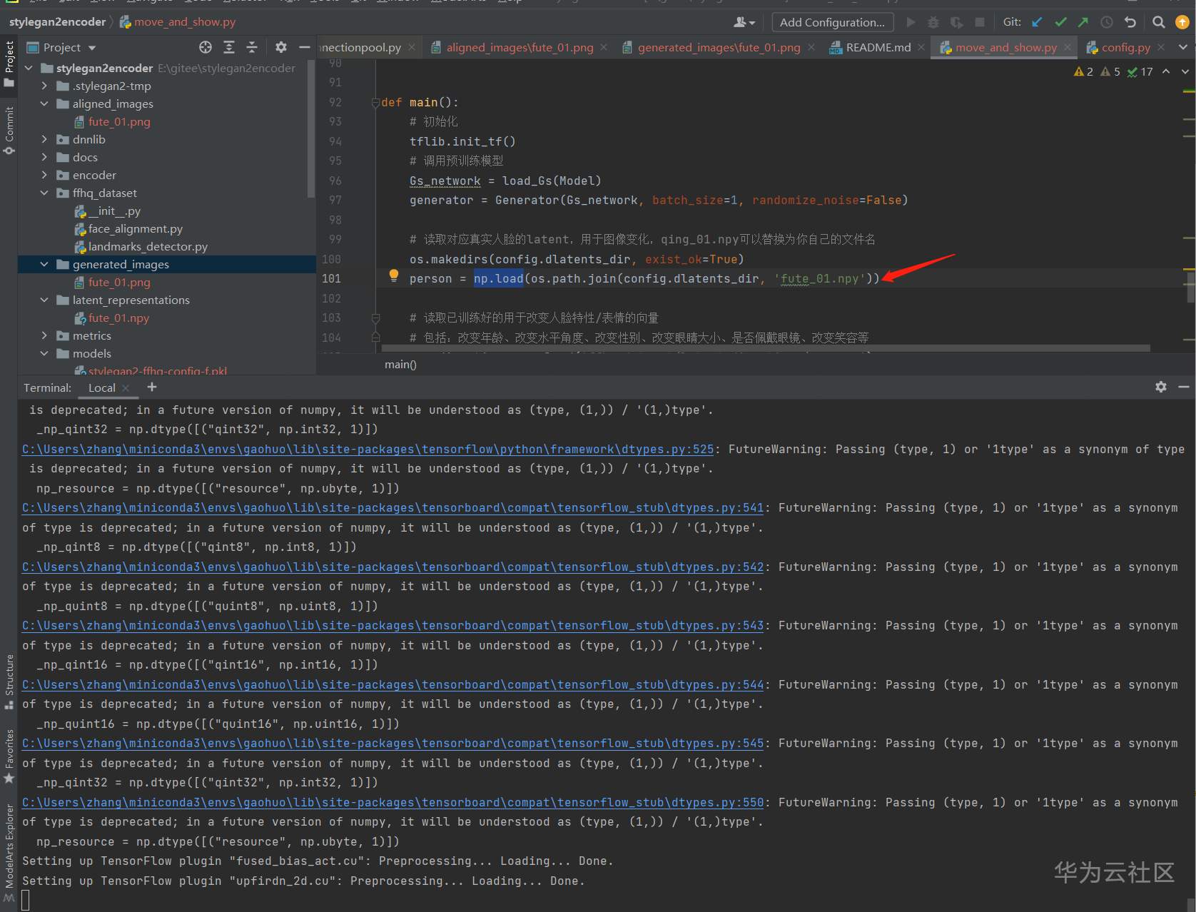Click the Git update project arrow icon
Screen dimensions: 1196x912
pyautogui.click(x=1037, y=22)
